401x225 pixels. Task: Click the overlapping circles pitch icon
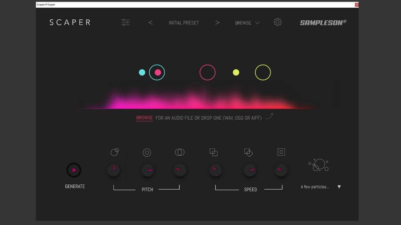pos(180,152)
